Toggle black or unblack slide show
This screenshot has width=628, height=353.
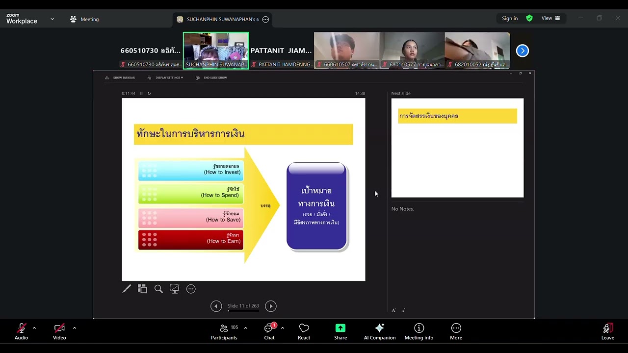pyautogui.click(x=175, y=289)
